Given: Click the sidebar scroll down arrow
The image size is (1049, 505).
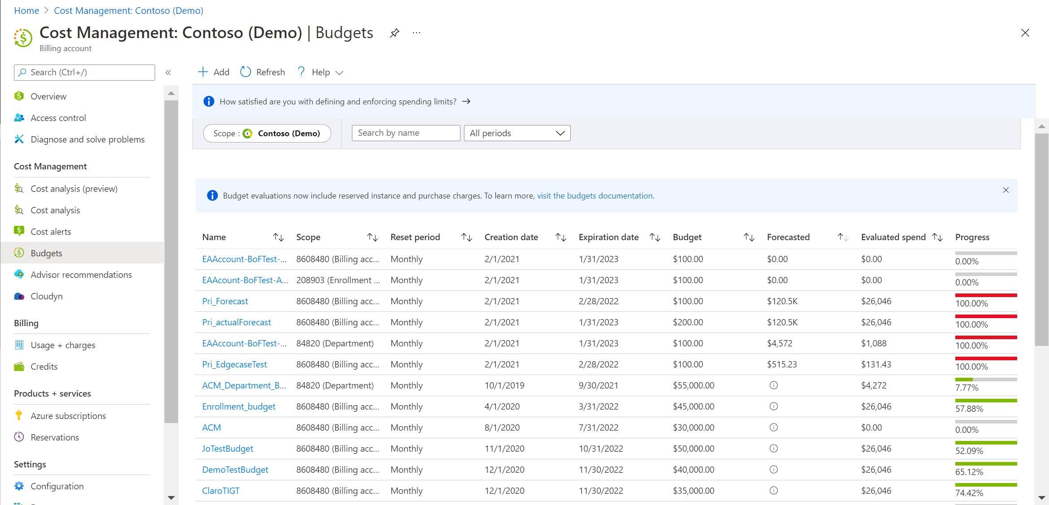Looking at the screenshot, I should [x=171, y=497].
